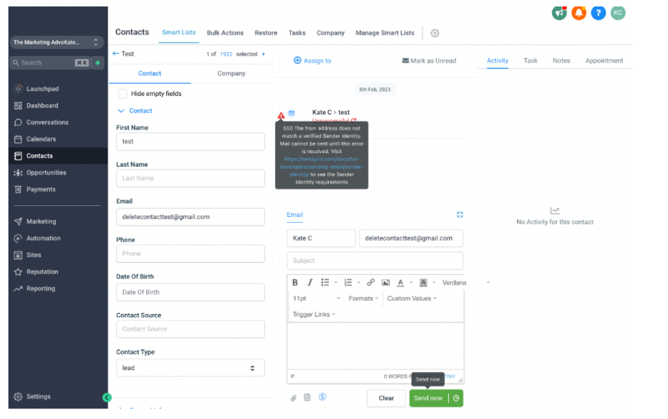Open the text color picker
668x419 pixels.
point(401,282)
